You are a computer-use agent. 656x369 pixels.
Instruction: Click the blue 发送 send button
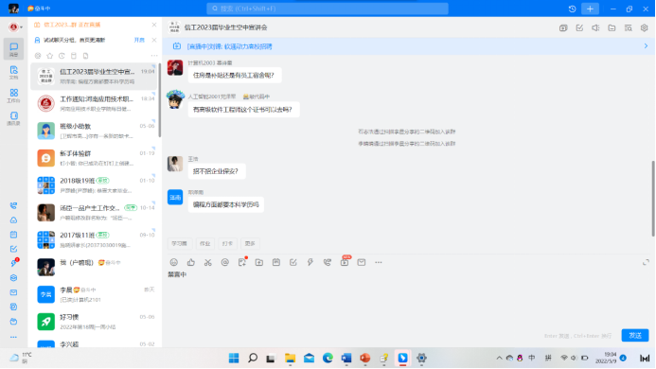pos(635,336)
